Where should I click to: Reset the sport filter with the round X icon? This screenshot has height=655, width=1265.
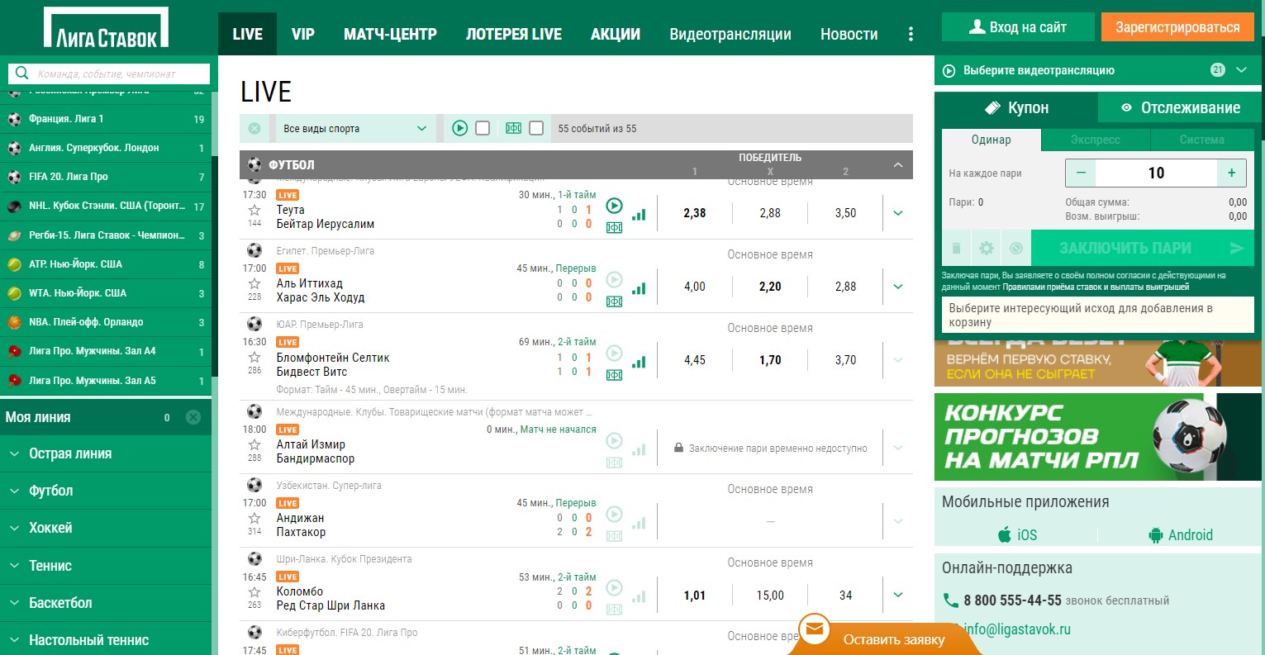tap(254, 128)
